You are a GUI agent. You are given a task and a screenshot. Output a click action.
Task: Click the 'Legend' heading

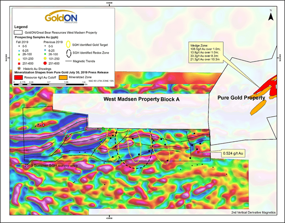click(x=21, y=27)
